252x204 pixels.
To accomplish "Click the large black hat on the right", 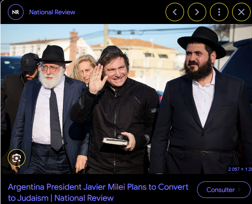I will point(202,42).
